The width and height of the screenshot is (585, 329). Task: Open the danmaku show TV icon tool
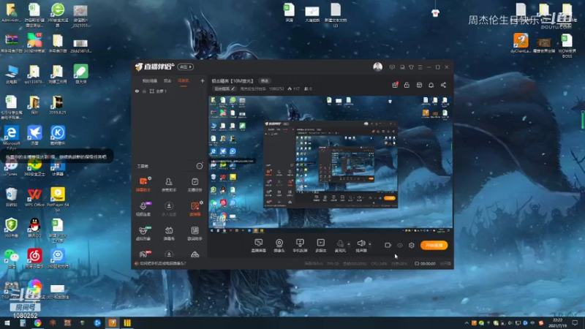(169, 233)
